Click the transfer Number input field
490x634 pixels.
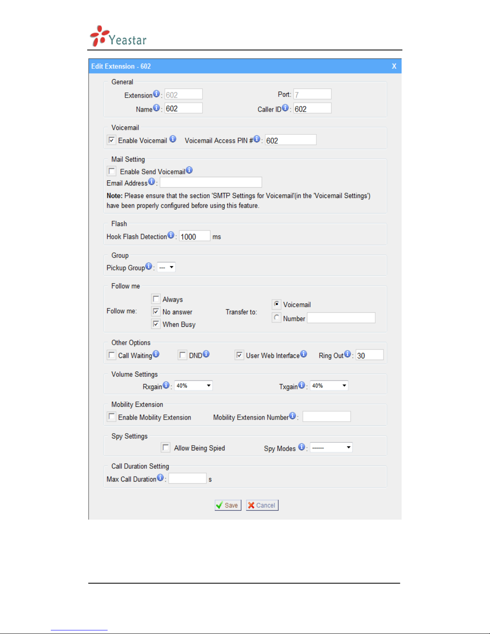pyautogui.click(x=341, y=318)
